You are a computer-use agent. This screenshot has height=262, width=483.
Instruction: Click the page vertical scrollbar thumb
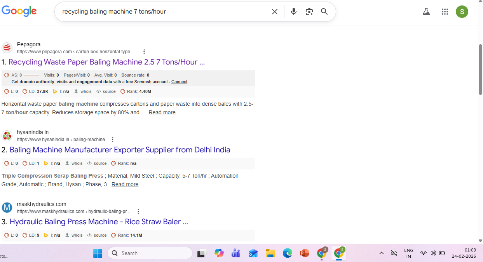[x=480, y=69]
